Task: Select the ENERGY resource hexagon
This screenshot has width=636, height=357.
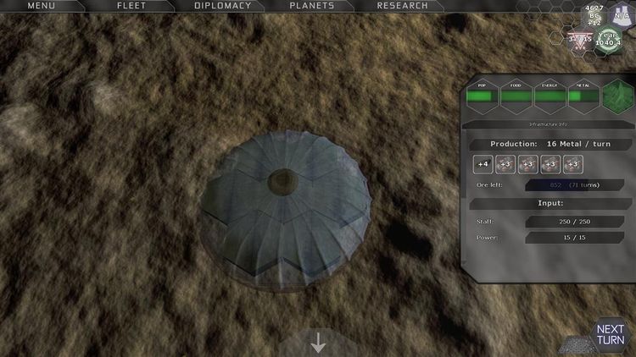Action: coord(550,96)
